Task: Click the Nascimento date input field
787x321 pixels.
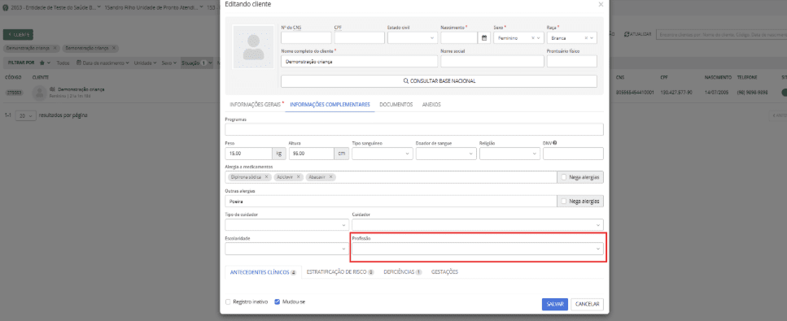Action: pos(459,37)
